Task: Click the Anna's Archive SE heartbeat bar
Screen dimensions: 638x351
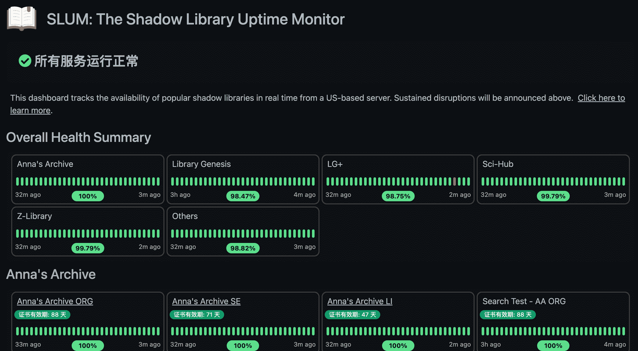Action: 243,331
